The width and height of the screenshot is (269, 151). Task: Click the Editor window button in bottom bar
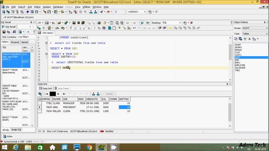[x=8, y=136]
